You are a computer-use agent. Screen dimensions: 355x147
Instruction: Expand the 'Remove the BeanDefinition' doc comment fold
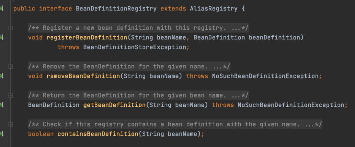11,67
